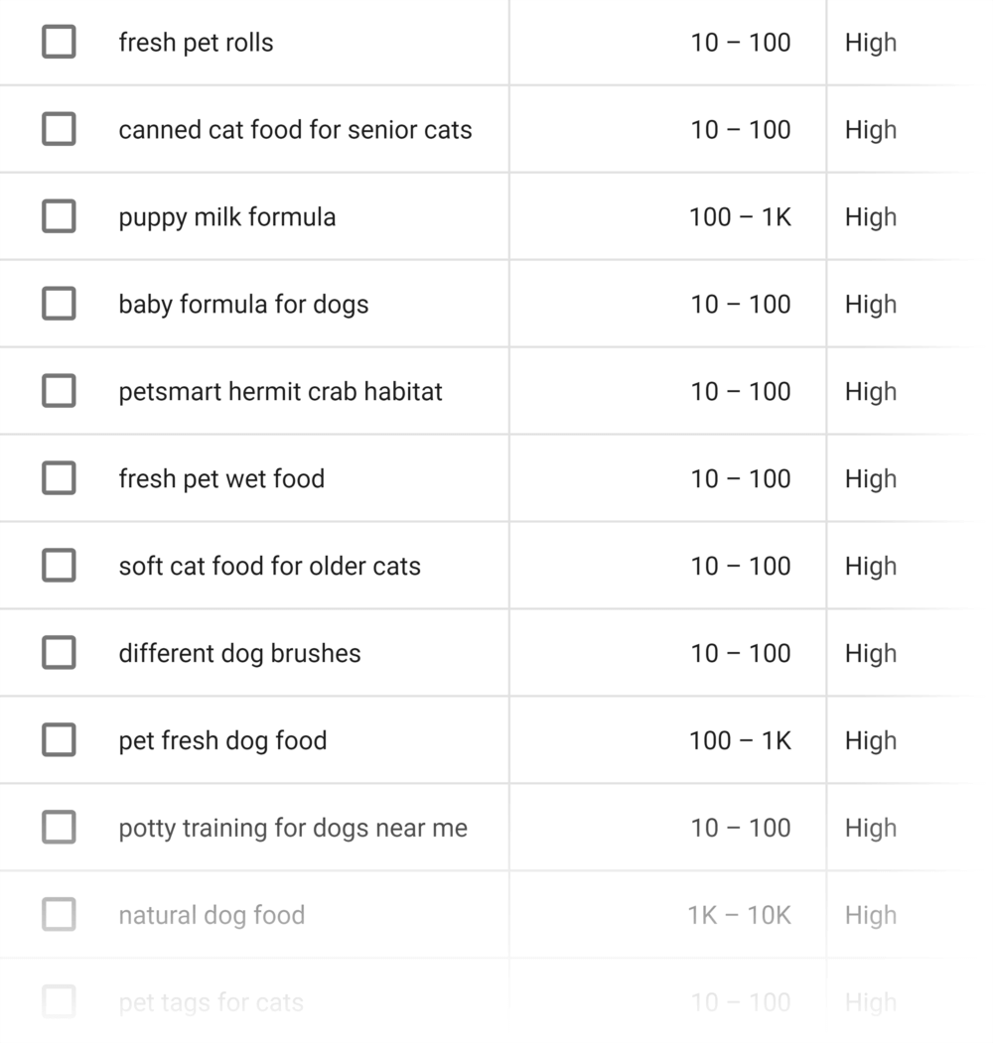993x1043 pixels.
Task: Check the different dog brushes checkbox
Action: (59, 653)
